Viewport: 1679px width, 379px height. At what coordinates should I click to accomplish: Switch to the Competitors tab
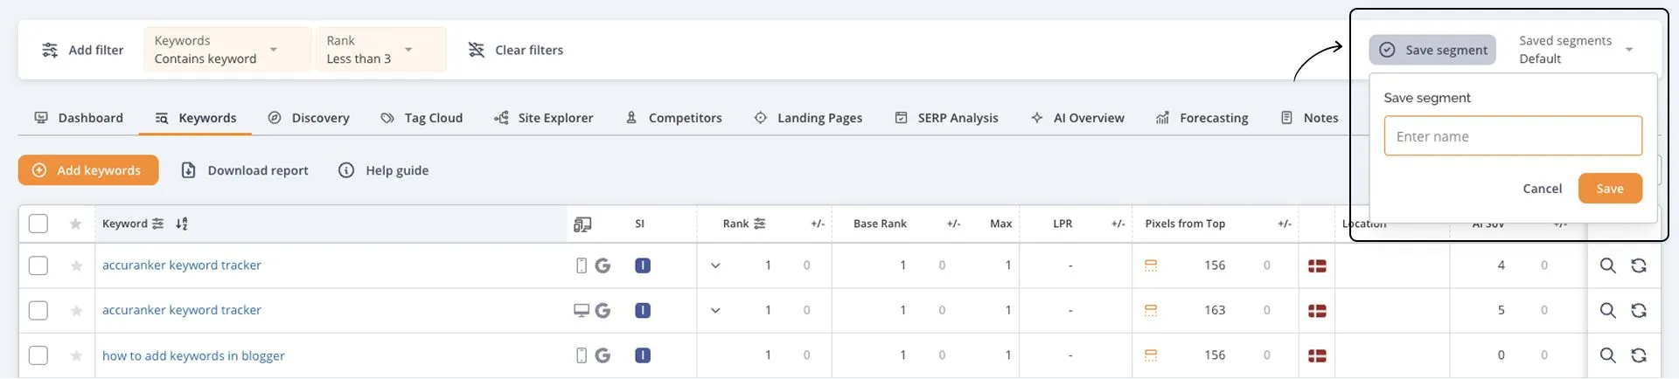pyautogui.click(x=674, y=118)
